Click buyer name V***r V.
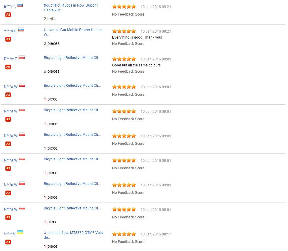288x251 pixels. coord(10,234)
